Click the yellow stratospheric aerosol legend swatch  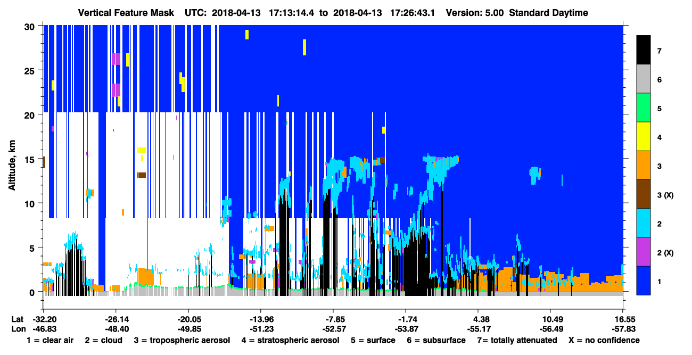click(x=644, y=136)
